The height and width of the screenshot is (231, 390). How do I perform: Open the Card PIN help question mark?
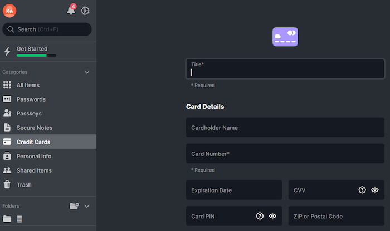tap(260, 216)
